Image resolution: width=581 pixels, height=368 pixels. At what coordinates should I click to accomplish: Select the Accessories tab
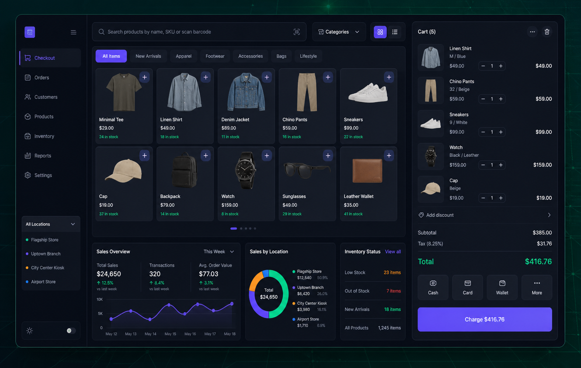coord(250,56)
